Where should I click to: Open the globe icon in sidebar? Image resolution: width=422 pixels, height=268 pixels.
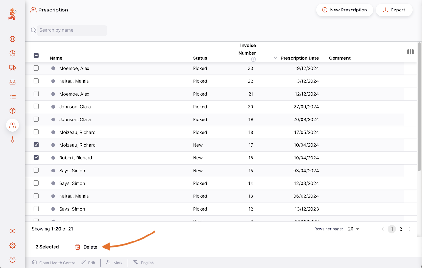12,39
